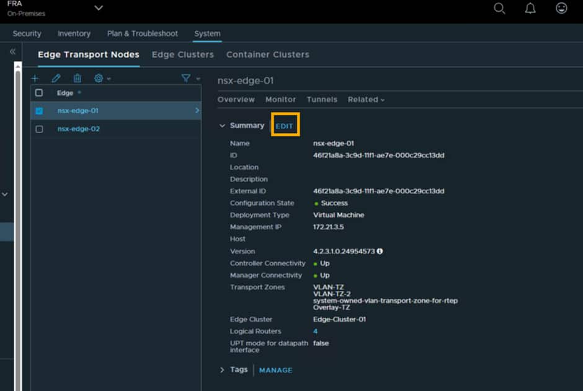
Task: Switch to the Edge Clusters tab
Action: pos(182,55)
